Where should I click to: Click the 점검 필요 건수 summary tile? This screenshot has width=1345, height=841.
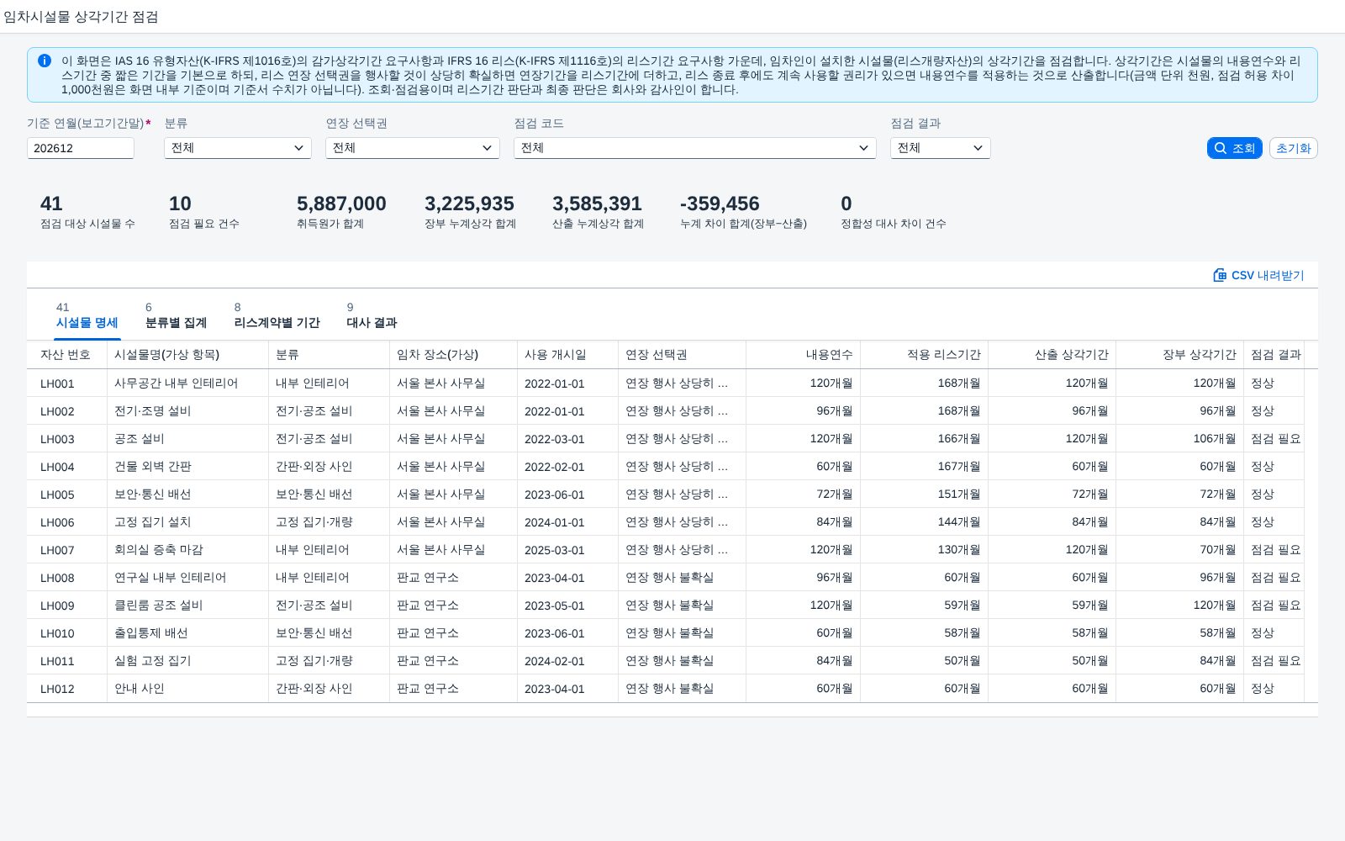204,212
